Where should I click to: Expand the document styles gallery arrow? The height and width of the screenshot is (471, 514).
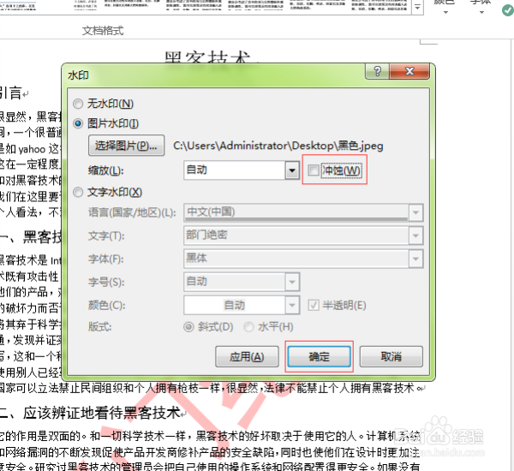(x=417, y=7)
